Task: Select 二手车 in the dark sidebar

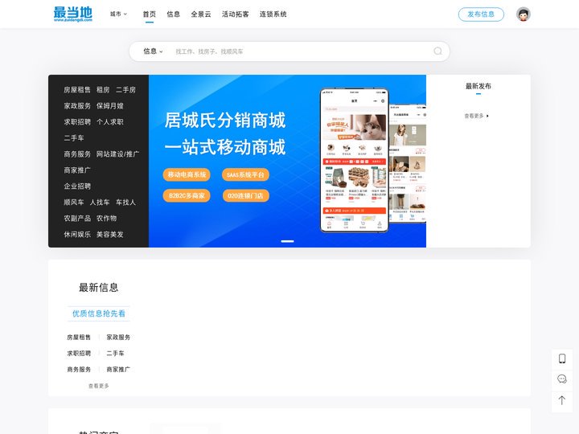Action: point(74,138)
